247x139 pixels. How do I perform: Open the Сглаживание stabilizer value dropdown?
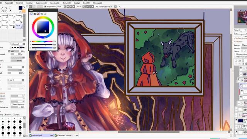pos(115,7)
